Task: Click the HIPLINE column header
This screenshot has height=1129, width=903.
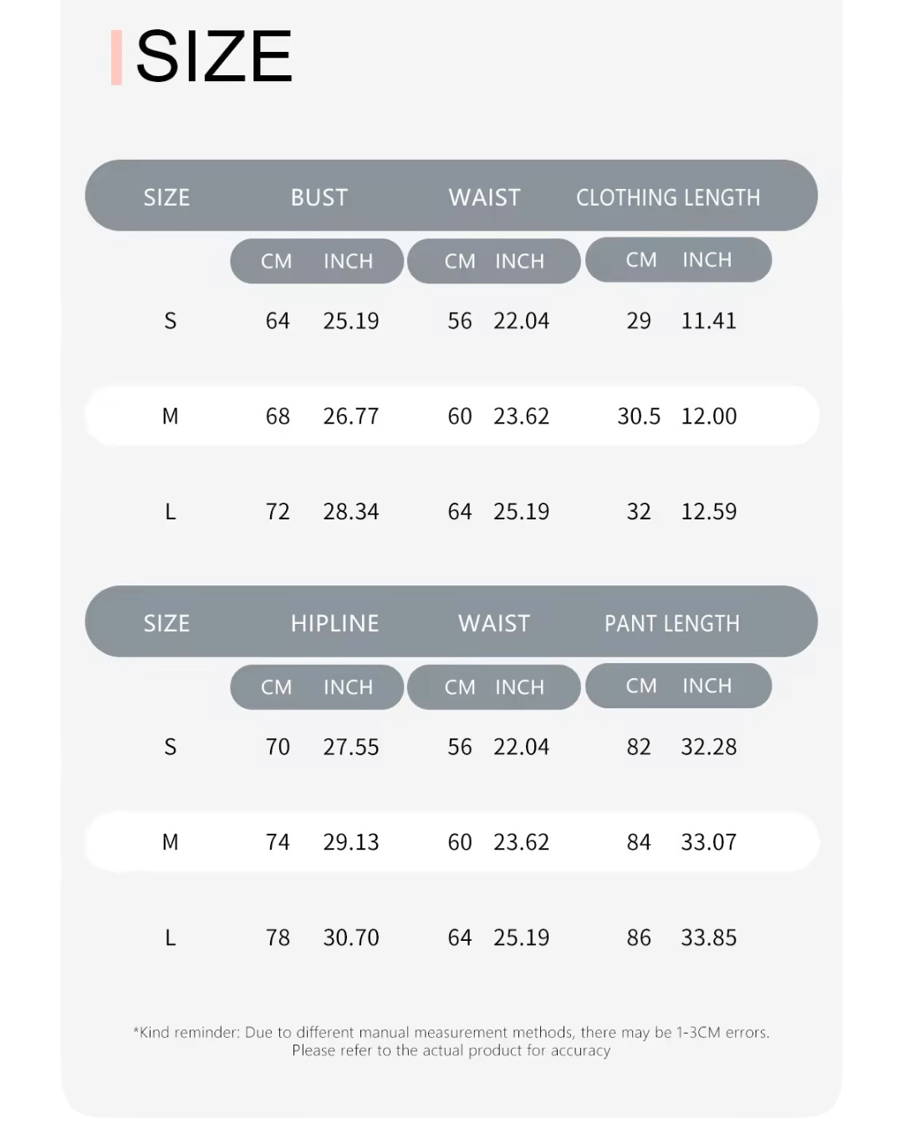Action: 334,623
